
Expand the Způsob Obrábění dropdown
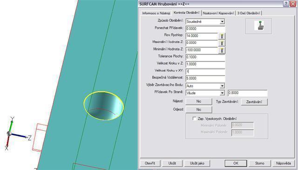pyautogui.click(x=222, y=21)
